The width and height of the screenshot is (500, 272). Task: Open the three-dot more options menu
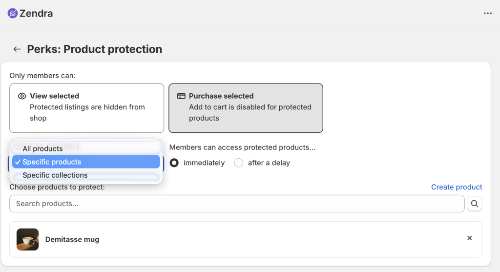point(488,13)
